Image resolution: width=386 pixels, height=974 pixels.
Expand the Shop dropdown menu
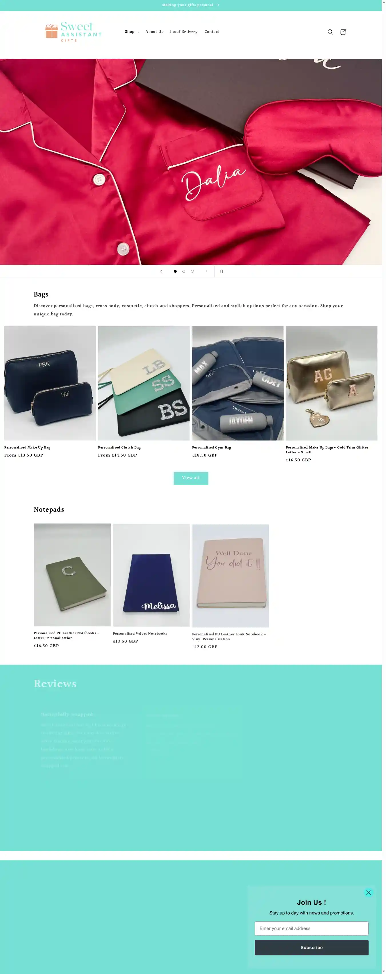point(132,32)
